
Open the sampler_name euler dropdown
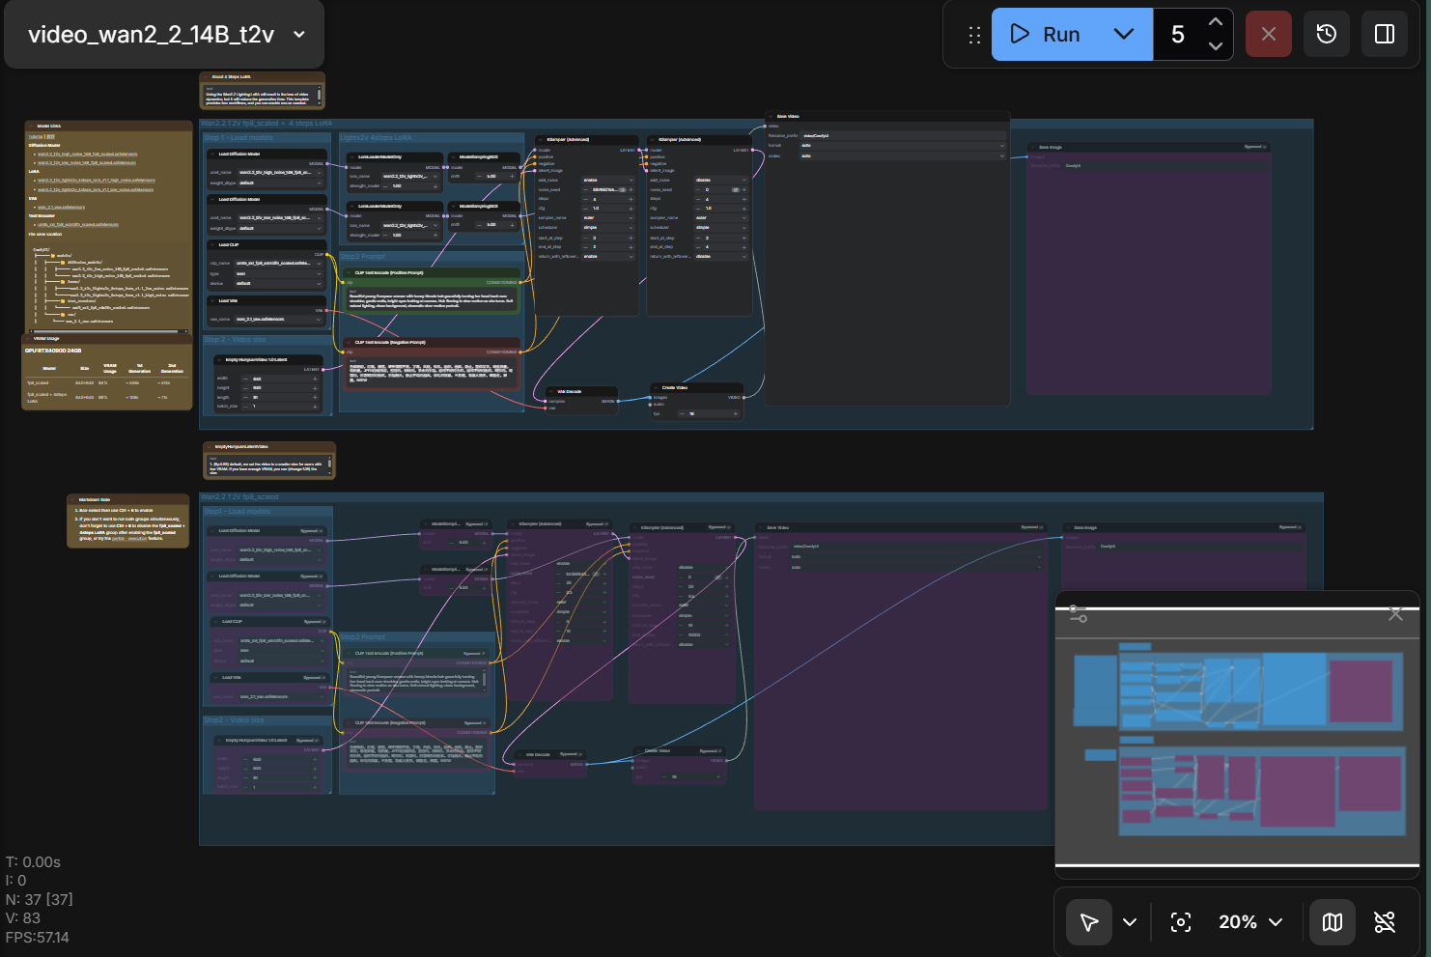click(x=606, y=217)
